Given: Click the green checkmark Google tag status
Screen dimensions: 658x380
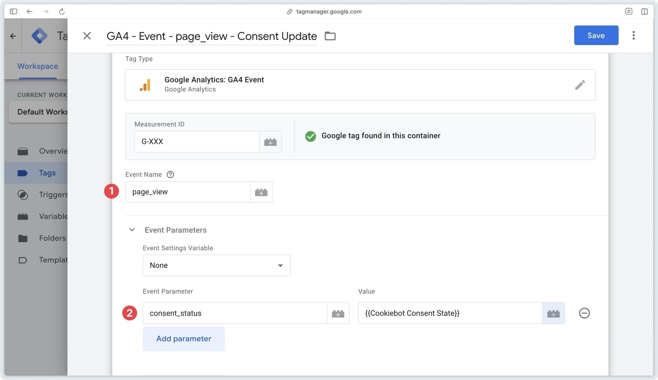Looking at the screenshot, I should pyautogui.click(x=310, y=136).
